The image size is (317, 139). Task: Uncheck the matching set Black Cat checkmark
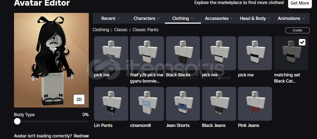(302, 42)
